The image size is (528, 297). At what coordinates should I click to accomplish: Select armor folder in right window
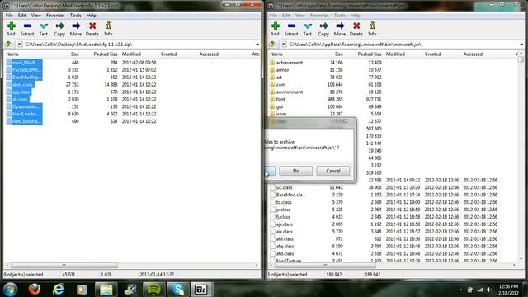coord(282,70)
